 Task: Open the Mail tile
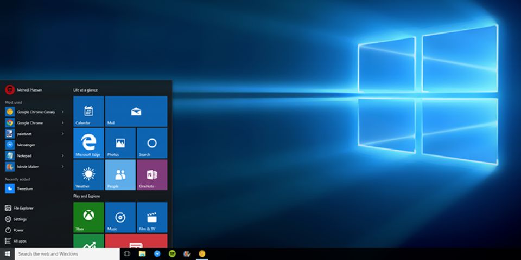click(136, 112)
